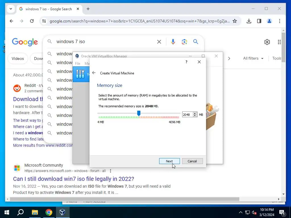Click 'More results from www.reddit.com' link

(43, 145)
